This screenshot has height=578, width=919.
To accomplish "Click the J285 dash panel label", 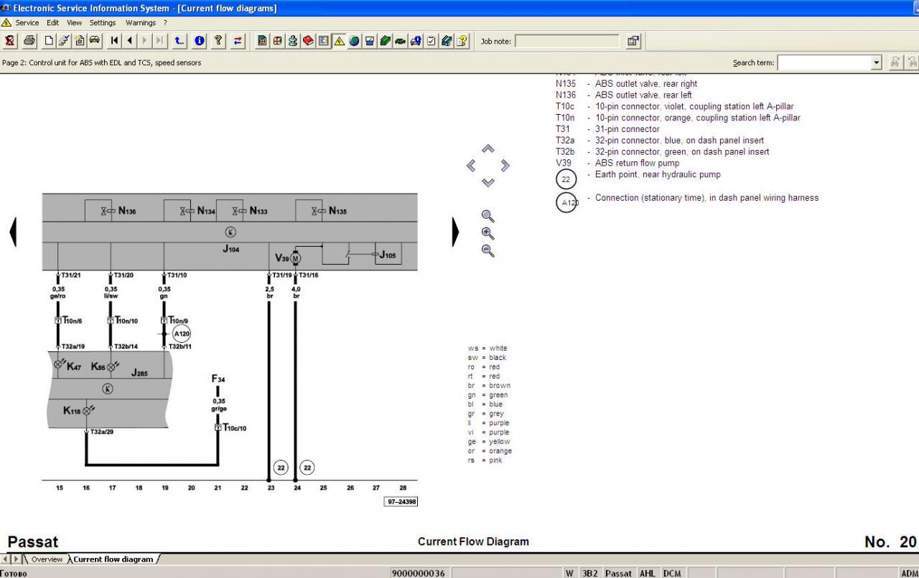I will coord(139,373).
